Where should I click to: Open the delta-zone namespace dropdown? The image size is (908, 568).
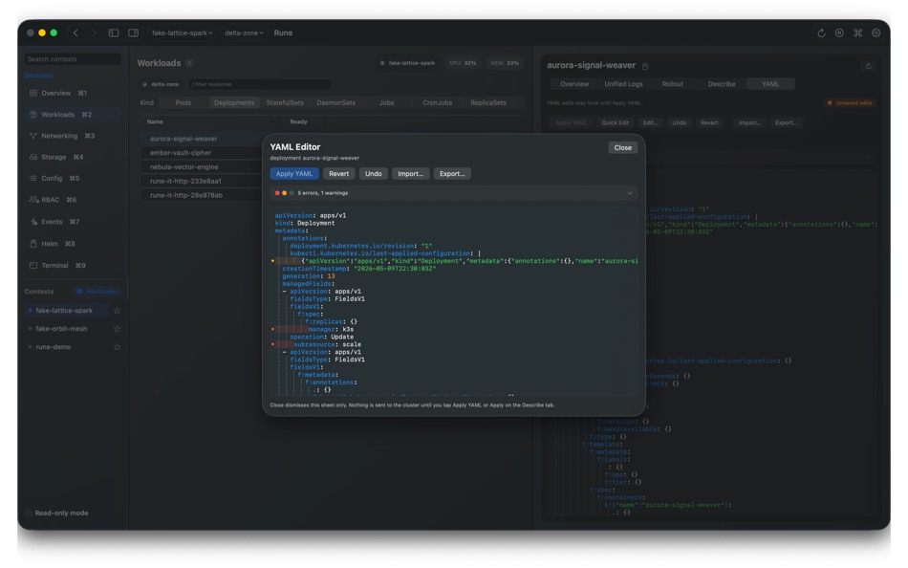pos(244,33)
